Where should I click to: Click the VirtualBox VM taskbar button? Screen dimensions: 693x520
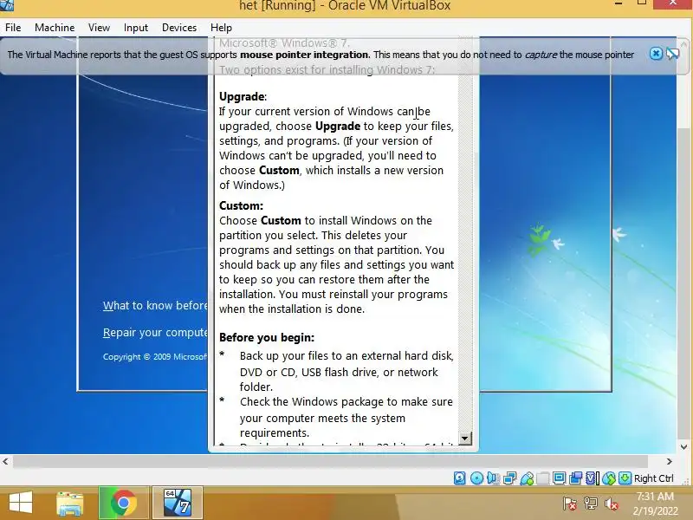pyautogui.click(x=178, y=503)
